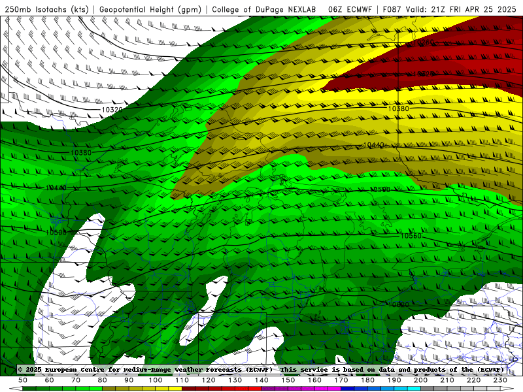This screenshot has width=523, height=392.
Task: Click the 190 value on the color scale
Action: [x=394, y=380]
